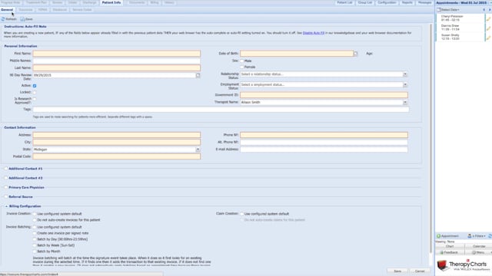Open the Configuration tab
The image size is (492, 276).
[387, 2]
